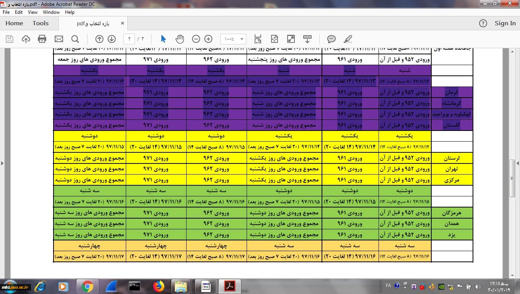Open the find text magnifier icon
The image size is (520, 294).
(75, 39)
